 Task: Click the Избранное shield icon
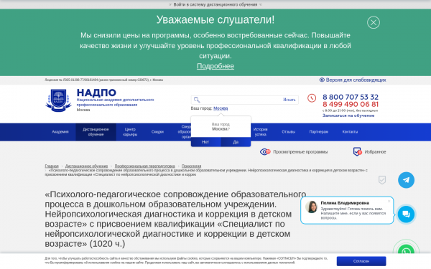[357, 151]
